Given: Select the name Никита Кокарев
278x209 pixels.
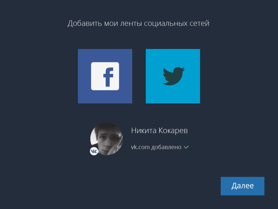Looking at the screenshot, I should tap(159, 131).
